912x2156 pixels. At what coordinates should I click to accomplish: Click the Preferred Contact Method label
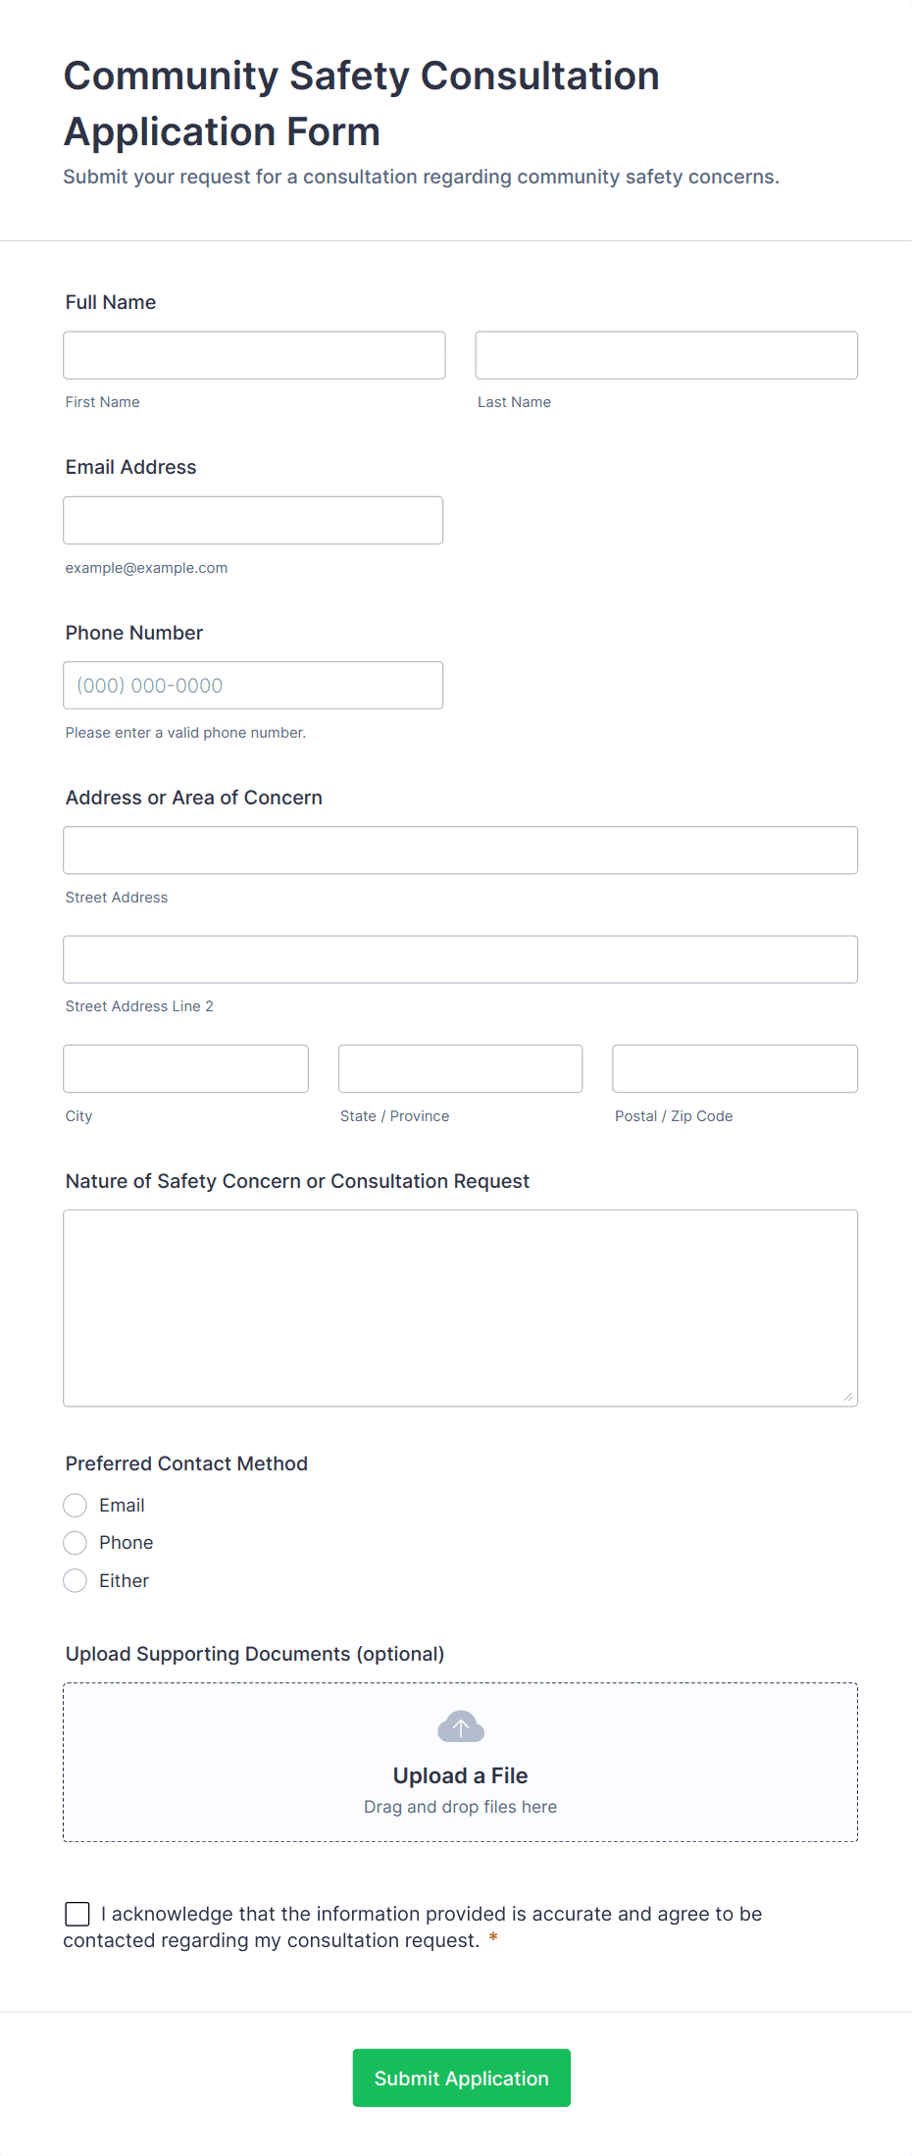pyautogui.click(x=186, y=1463)
